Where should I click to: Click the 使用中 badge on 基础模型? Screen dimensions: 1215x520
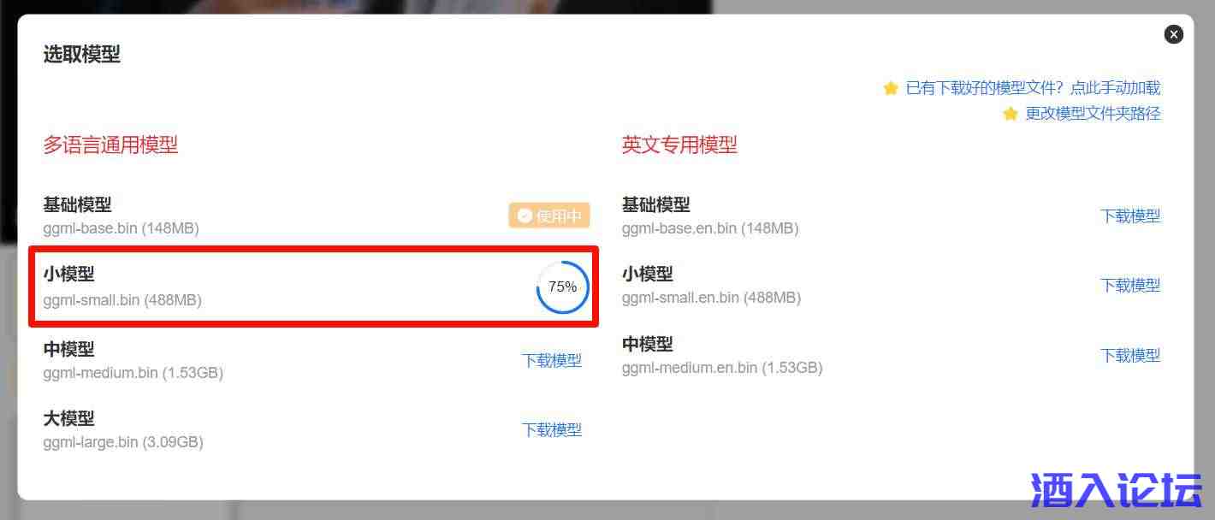[x=549, y=216]
